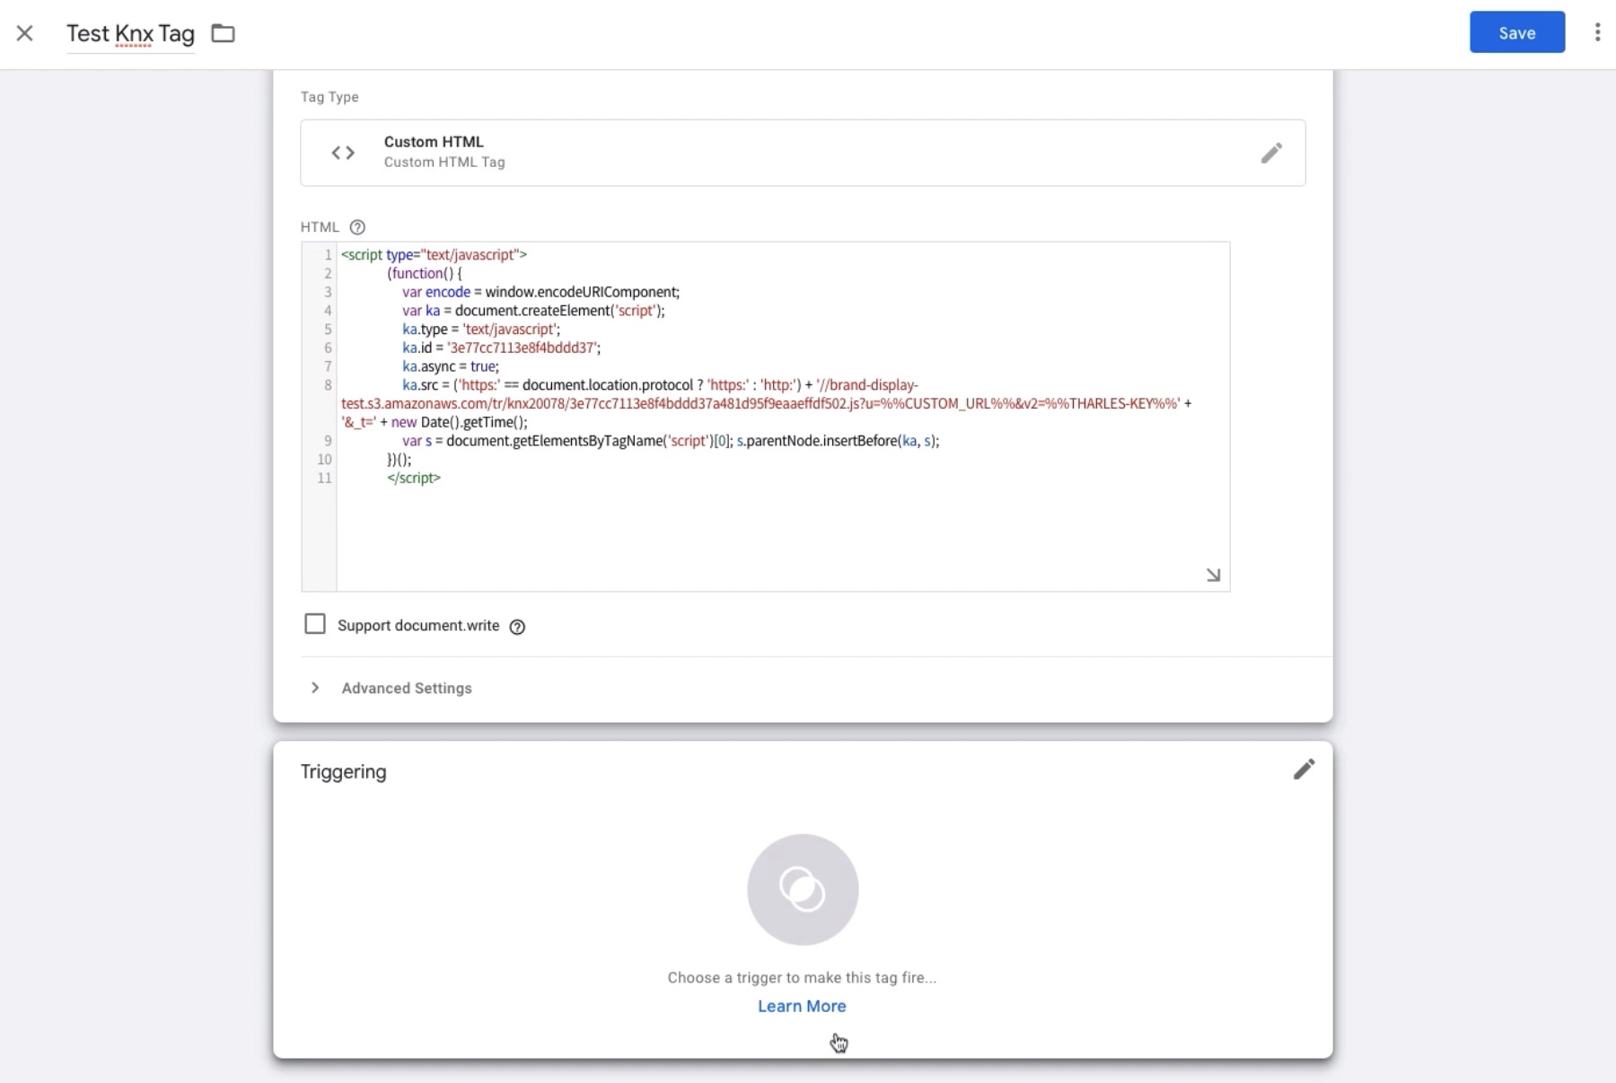Save the tag with the Save button
Image resolution: width=1616 pixels, height=1083 pixels.
(x=1516, y=32)
